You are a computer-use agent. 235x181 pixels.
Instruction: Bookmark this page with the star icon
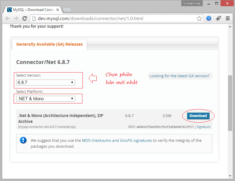tap(200, 18)
